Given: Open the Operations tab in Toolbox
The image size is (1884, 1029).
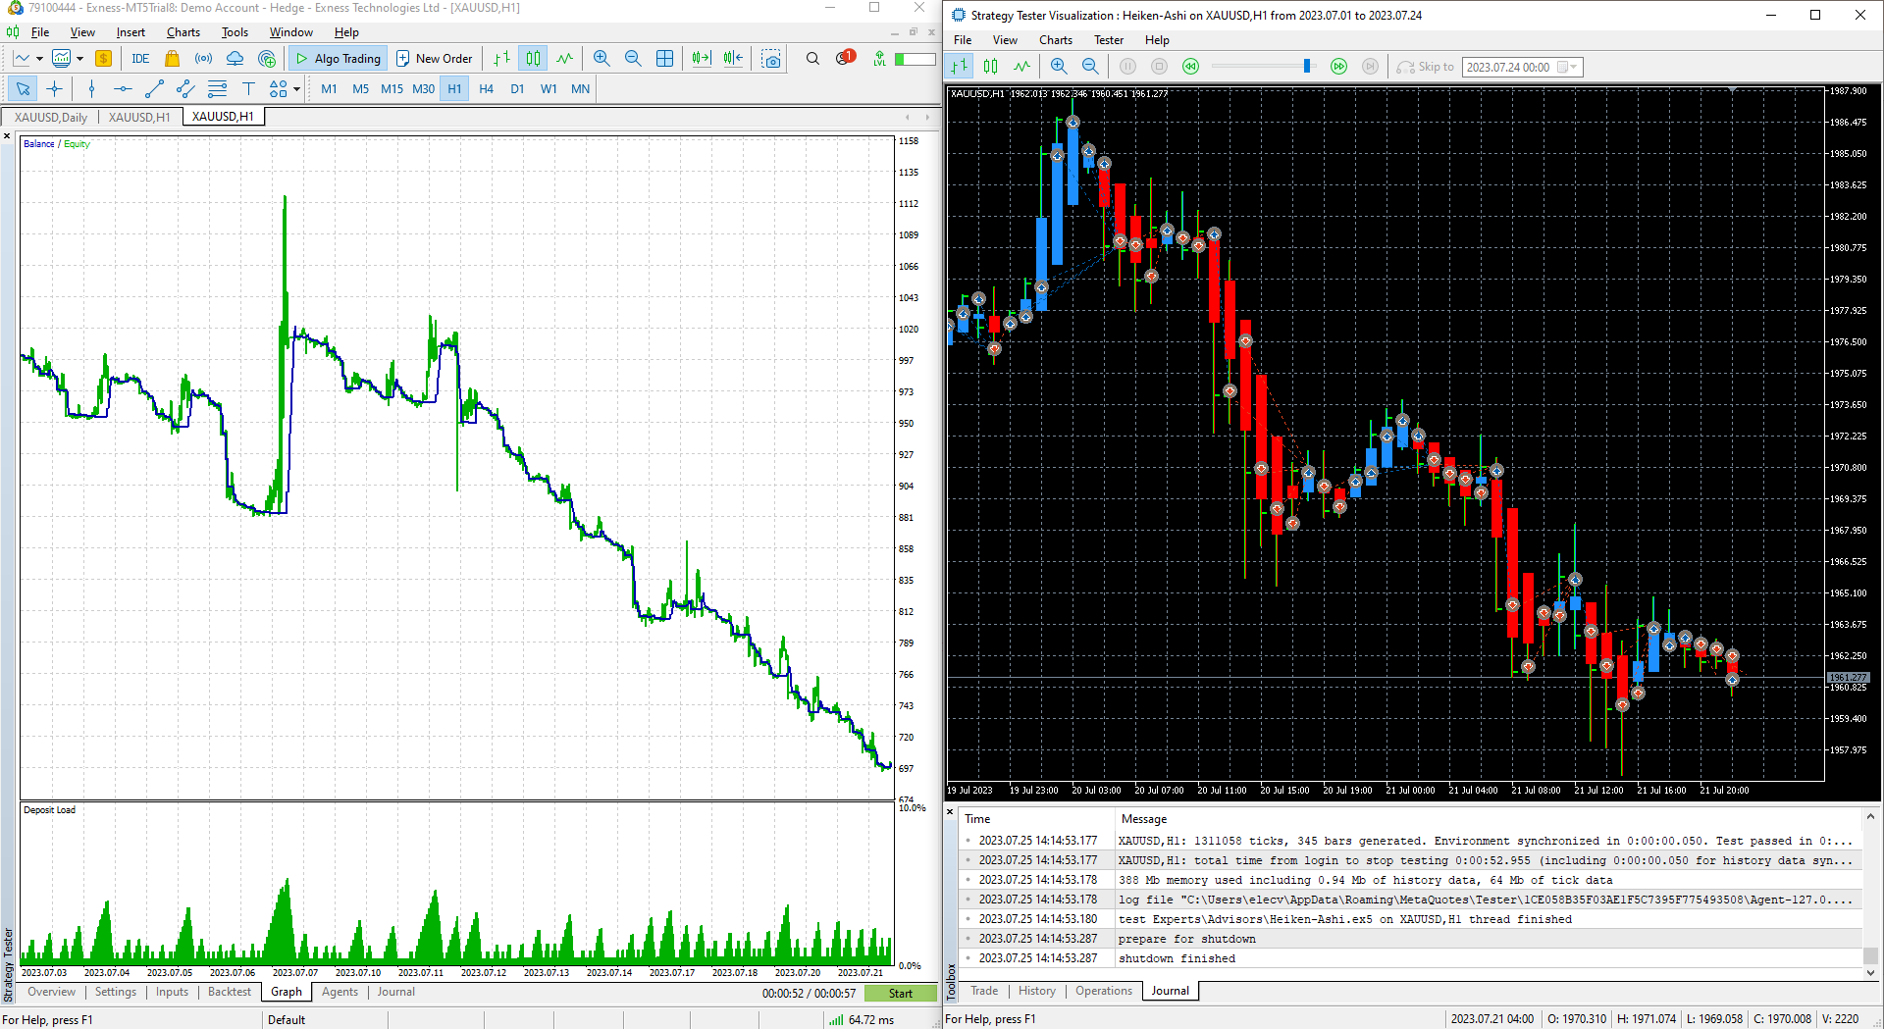Looking at the screenshot, I should pyautogui.click(x=1104, y=991).
